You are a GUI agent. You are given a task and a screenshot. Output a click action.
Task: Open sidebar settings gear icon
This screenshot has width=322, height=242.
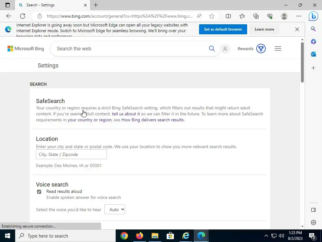tap(314, 222)
